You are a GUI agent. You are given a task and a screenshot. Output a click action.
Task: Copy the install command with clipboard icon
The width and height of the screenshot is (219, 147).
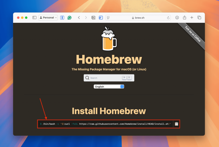[x=176, y=124]
